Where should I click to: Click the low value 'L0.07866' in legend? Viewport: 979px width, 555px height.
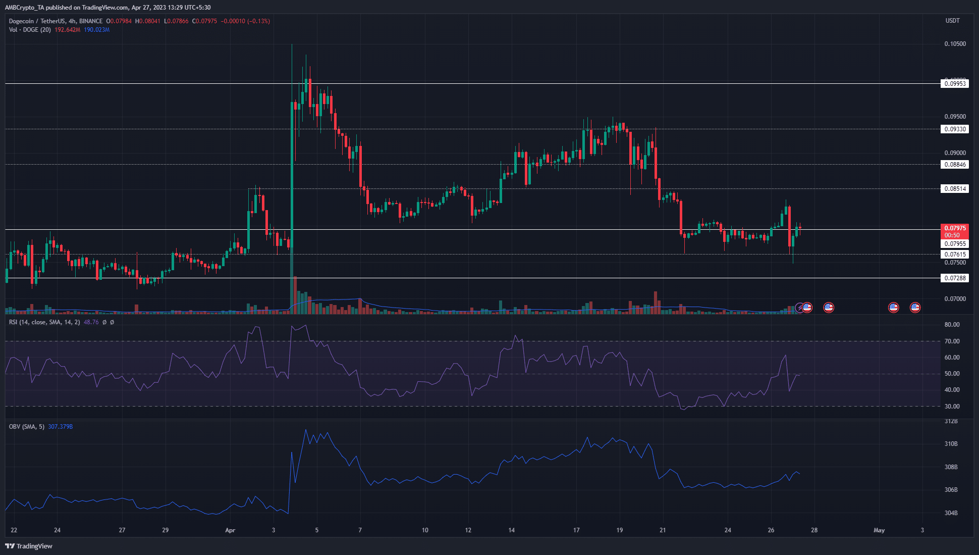pyautogui.click(x=176, y=21)
